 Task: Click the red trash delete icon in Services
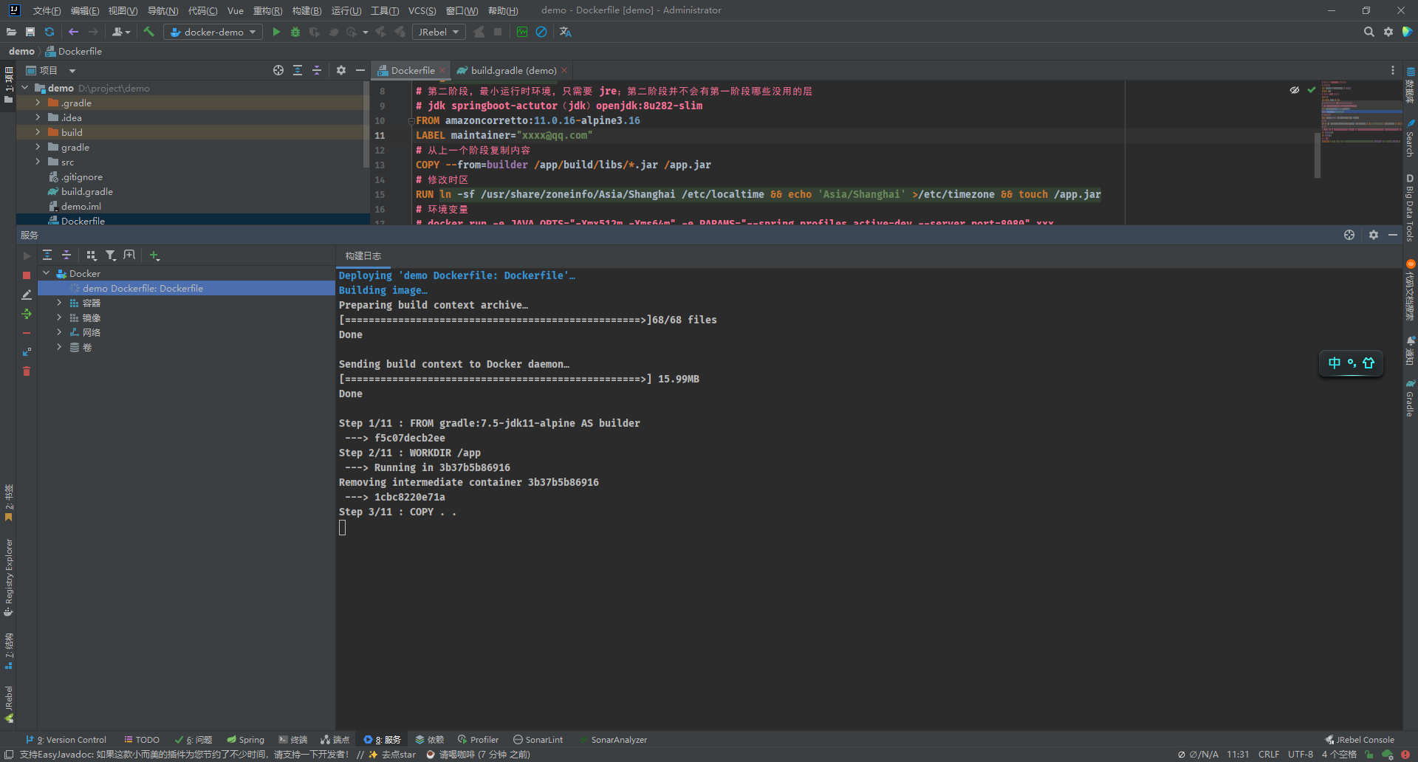point(27,371)
